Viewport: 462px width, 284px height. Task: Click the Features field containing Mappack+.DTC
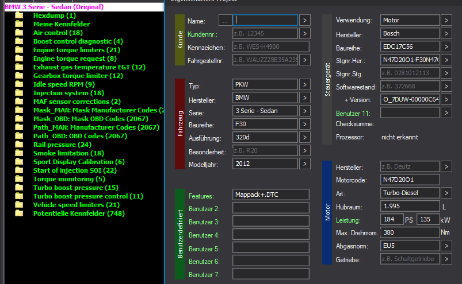pyautogui.click(x=270, y=195)
